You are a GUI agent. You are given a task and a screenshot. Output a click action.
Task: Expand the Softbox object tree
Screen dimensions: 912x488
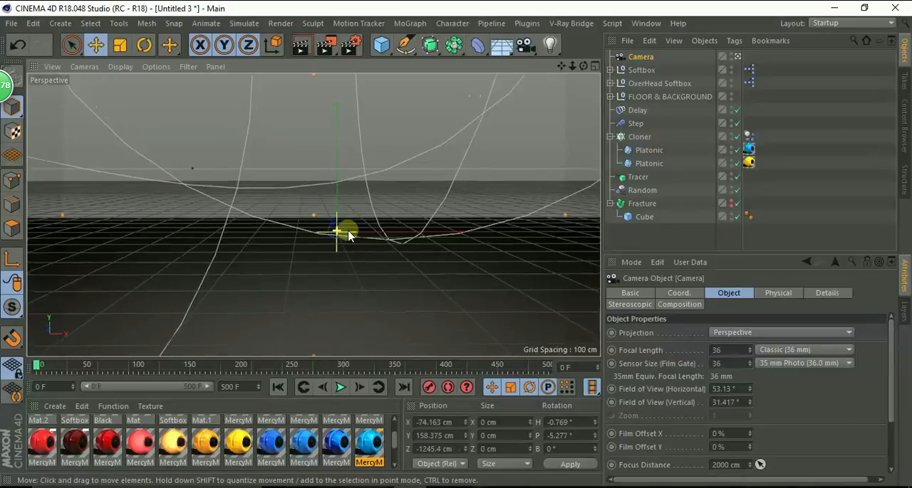tap(611, 70)
